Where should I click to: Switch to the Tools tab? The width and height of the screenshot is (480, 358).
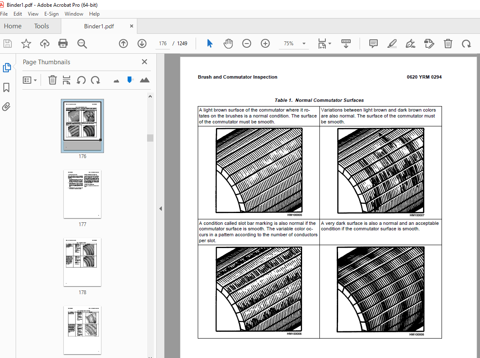click(41, 26)
